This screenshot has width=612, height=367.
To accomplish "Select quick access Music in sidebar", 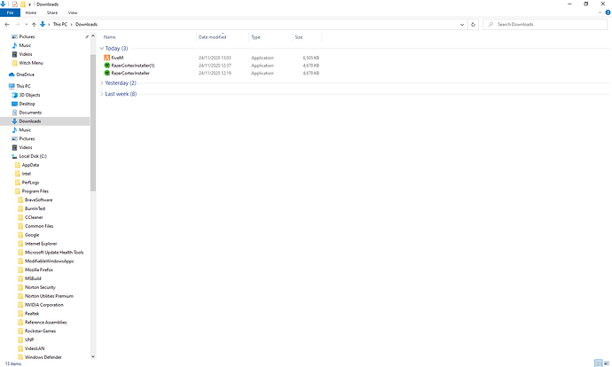I will (x=25, y=45).
